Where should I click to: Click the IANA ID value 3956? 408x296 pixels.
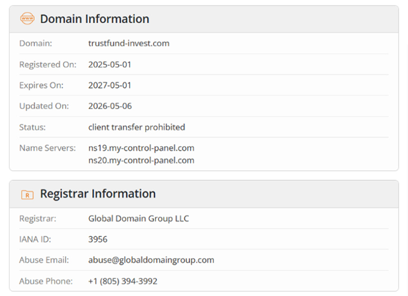coord(97,239)
